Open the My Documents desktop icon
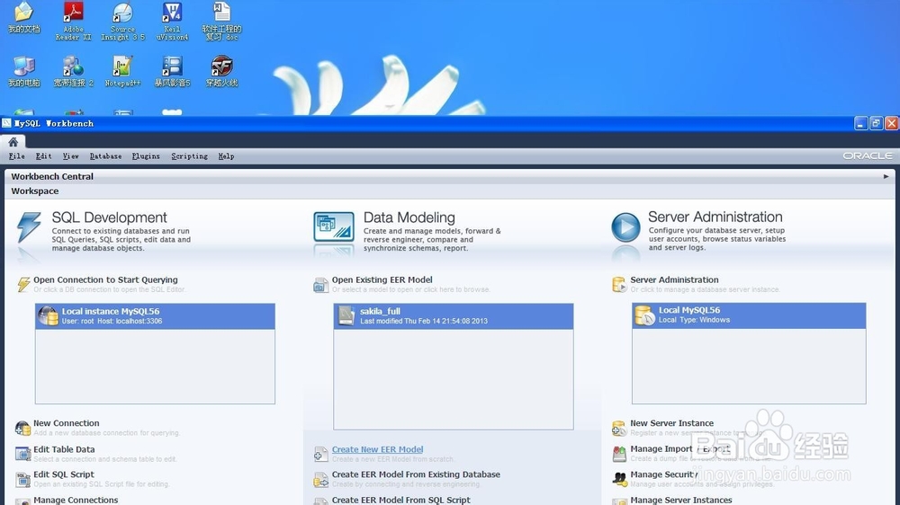This screenshot has height=505, width=900. click(24, 17)
